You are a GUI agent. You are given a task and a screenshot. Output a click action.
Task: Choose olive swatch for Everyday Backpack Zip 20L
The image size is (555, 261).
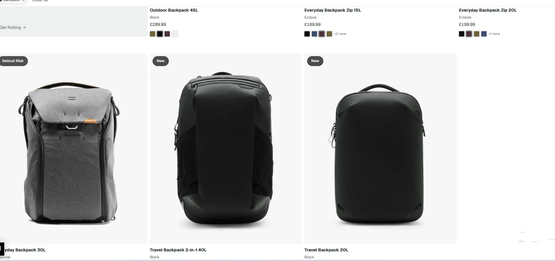pyautogui.click(x=477, y=34)
